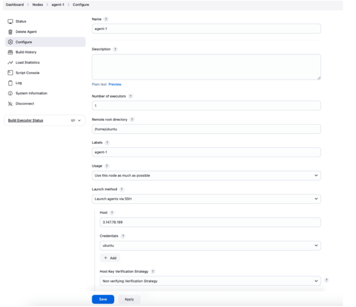
Task: Click the Host input field
Action: [210, 222]
